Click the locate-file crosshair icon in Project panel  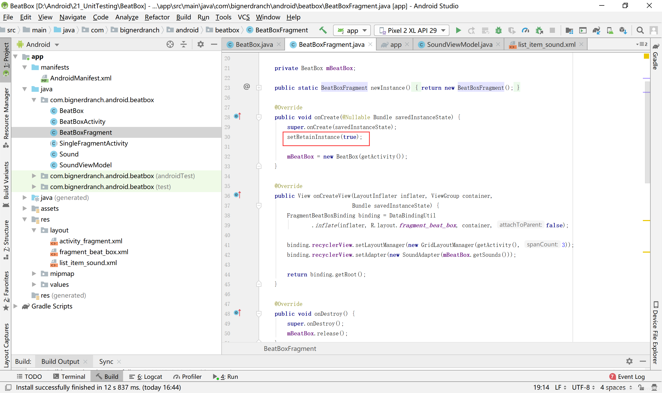coord(170,44)
